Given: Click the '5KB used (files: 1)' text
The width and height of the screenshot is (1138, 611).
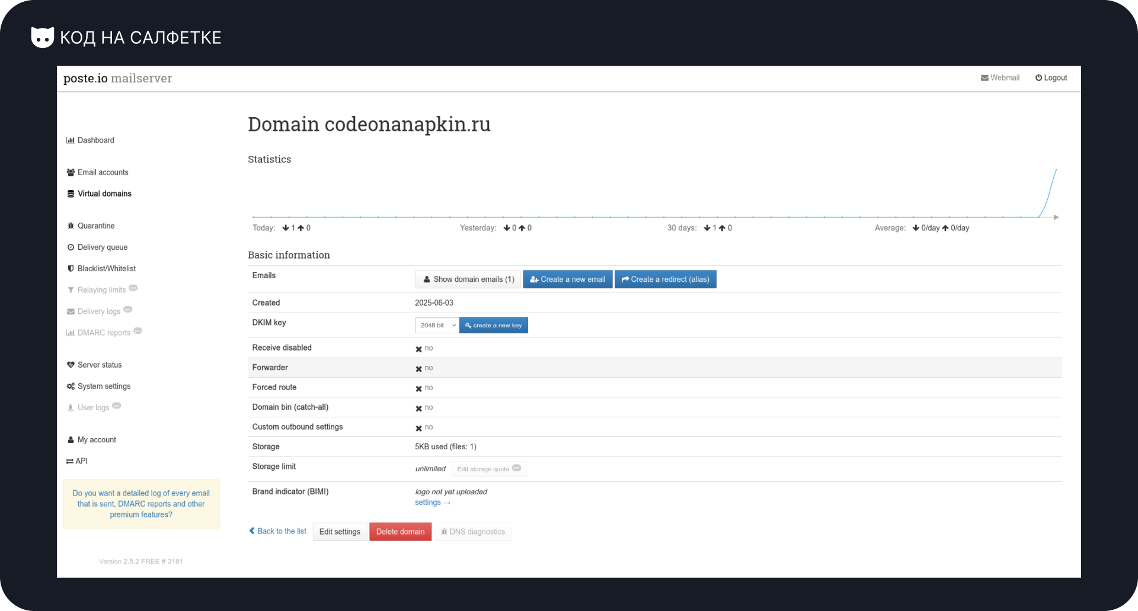Looking at the screenshot, I should (x=446, y=446).
